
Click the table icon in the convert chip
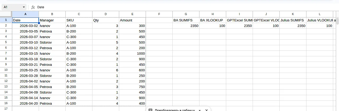(x=150, y=110)
